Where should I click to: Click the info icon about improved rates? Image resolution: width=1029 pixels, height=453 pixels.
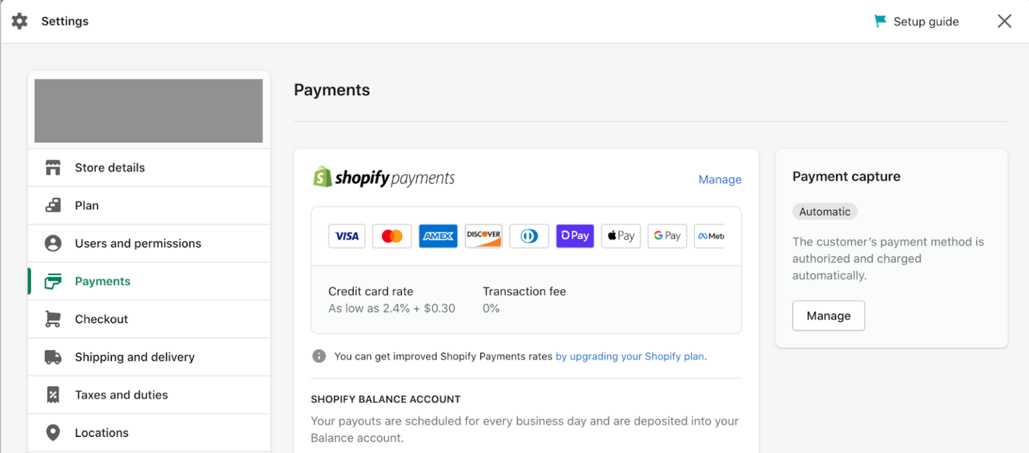tap(319, 356)
